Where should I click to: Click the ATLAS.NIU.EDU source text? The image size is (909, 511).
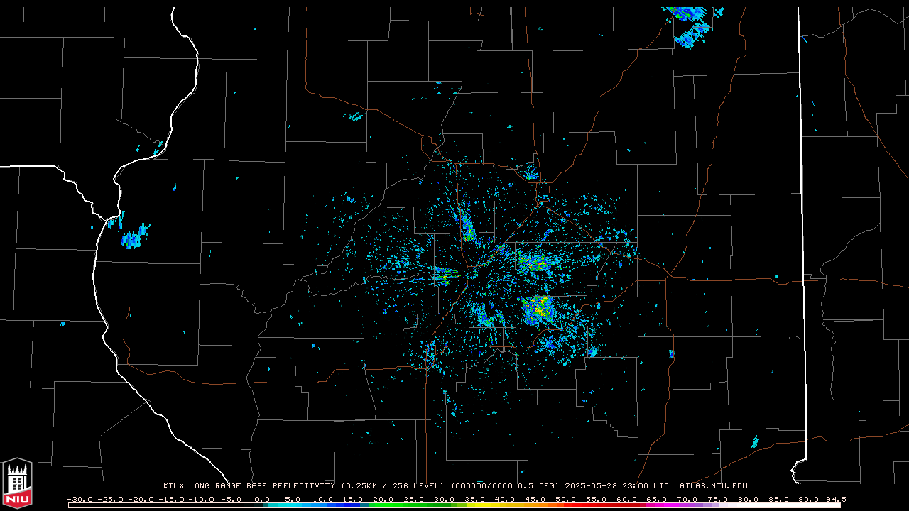click(714, 486)
